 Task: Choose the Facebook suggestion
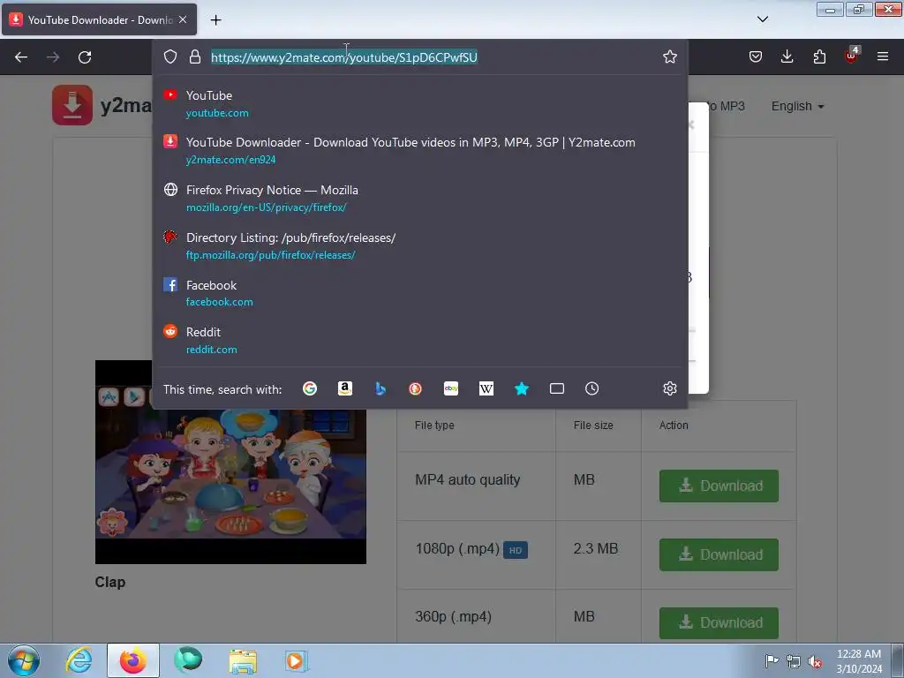[x=419, y=293]
